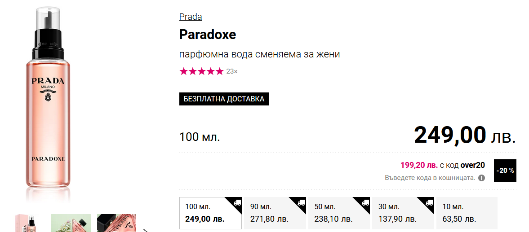Click the info icon beside the code hint
The image size is (529, 232).
pyautogui.click(x=481, y=178)
